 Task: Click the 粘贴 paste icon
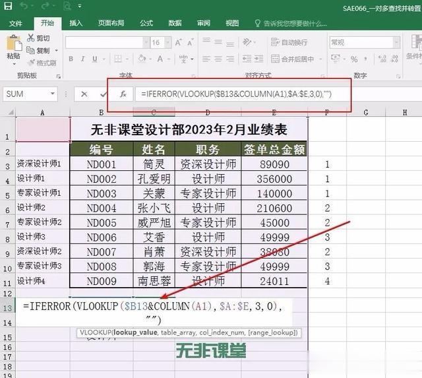[x=14, y=43]
